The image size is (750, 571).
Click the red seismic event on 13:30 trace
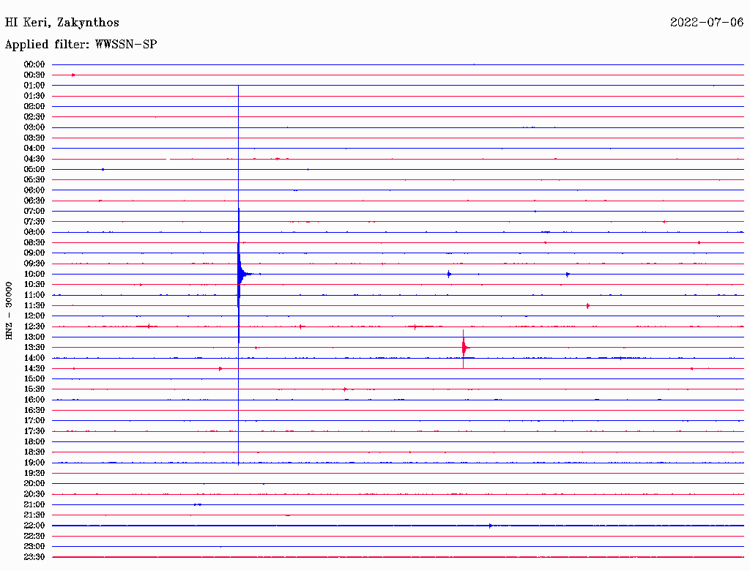[x=464, y=348]
